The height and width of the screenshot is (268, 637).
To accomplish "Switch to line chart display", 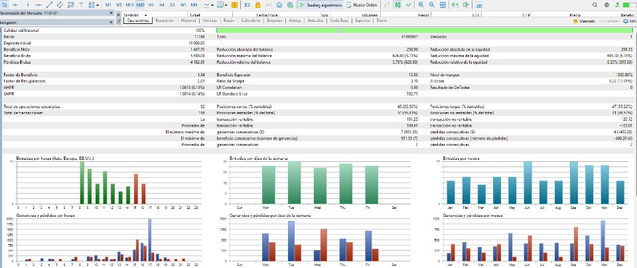I will (x=408, y=5).
